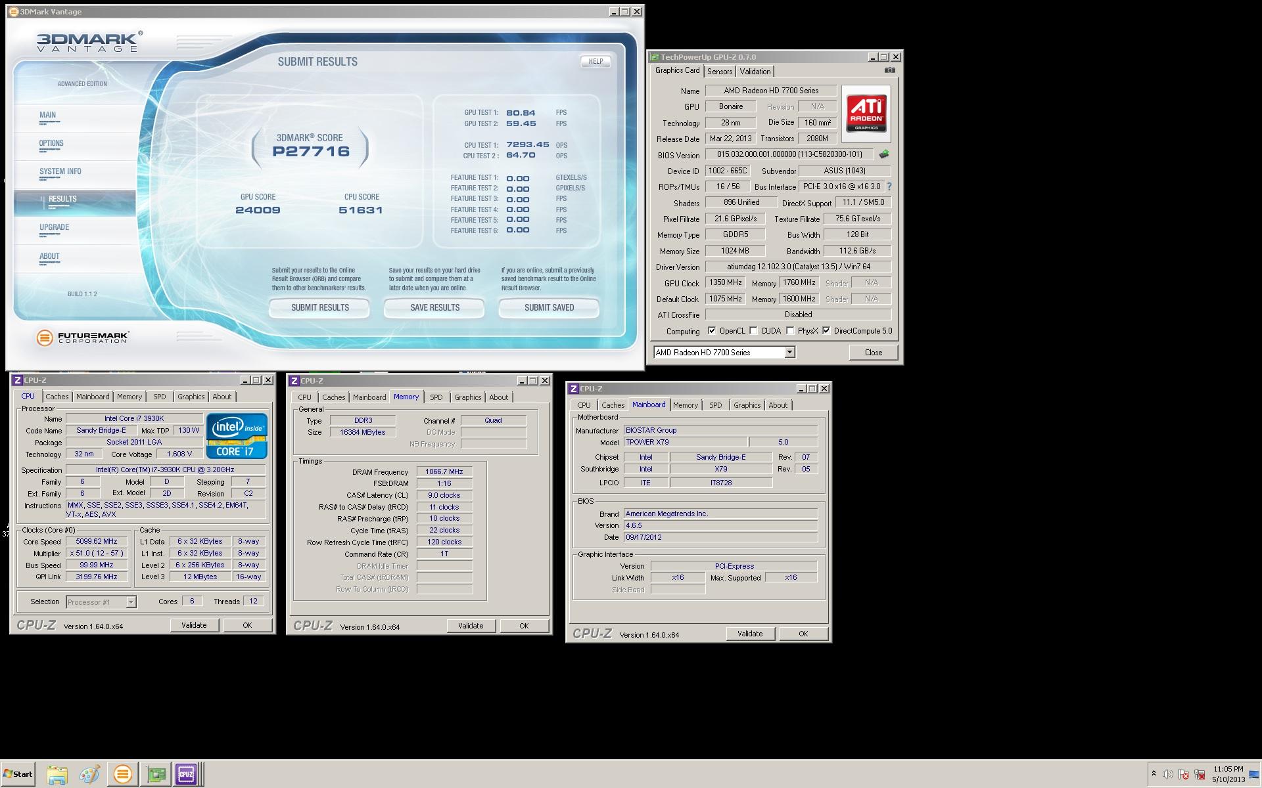Click the GPU-Z Name field value
This screenshot has height=788, width=1262.
pos(771,91)
